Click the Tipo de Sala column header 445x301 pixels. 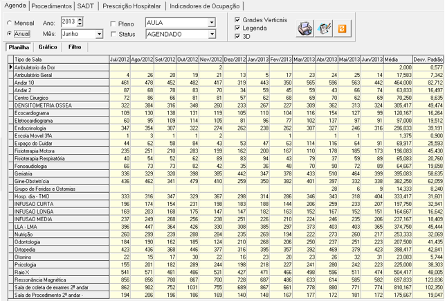point(62,60)
